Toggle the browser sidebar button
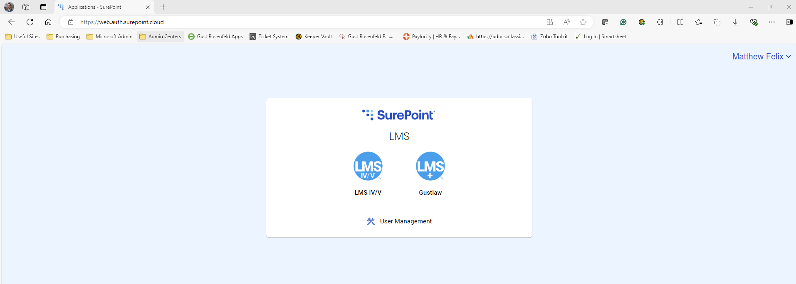Viewport: 796px width, 284px height. tap(789, 22)
